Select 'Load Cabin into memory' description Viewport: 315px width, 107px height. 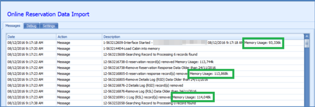(x=131, y=49)
